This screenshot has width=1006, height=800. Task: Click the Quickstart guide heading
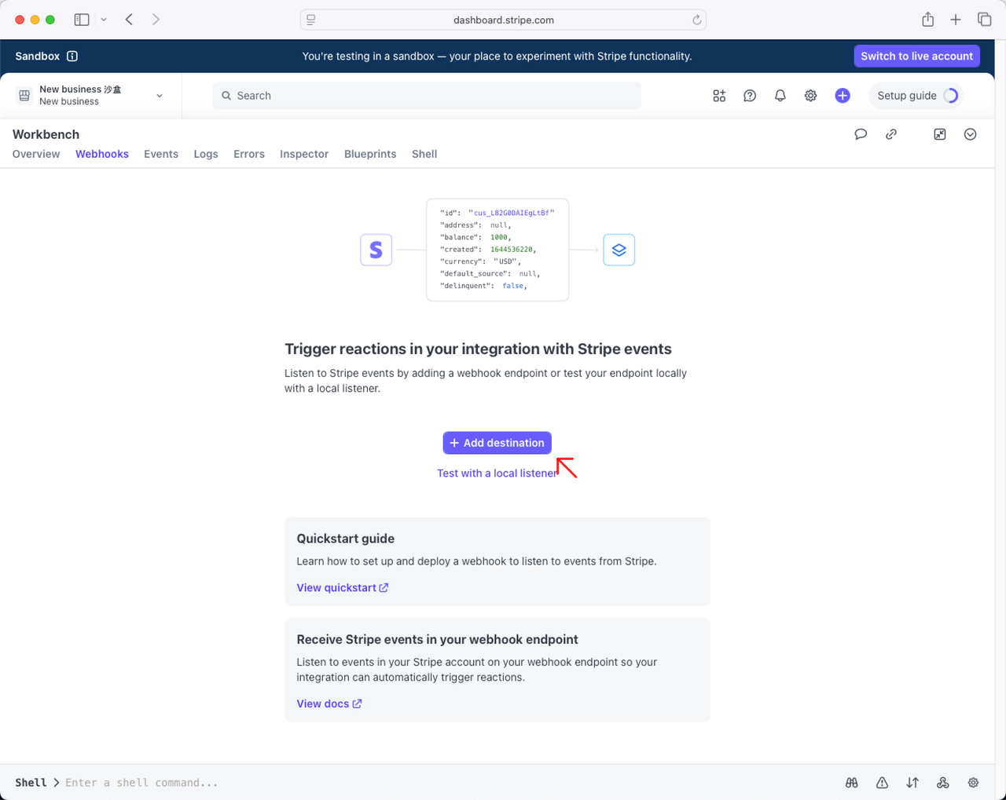[345, 539]
